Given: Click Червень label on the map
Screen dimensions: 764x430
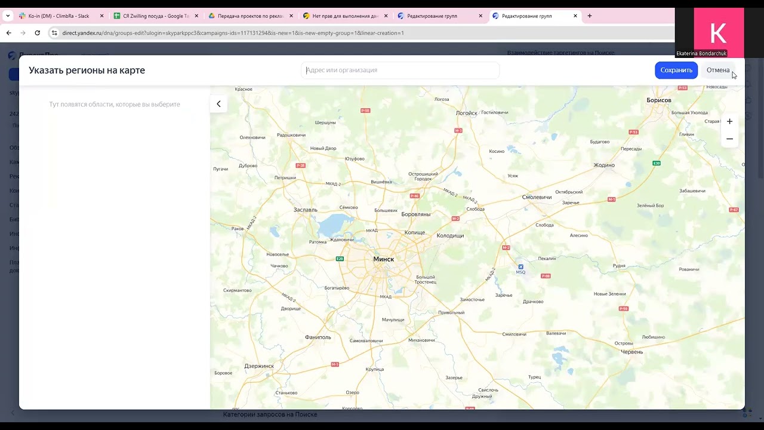Looking at the screenshot, I should click(x=631, y=352).
